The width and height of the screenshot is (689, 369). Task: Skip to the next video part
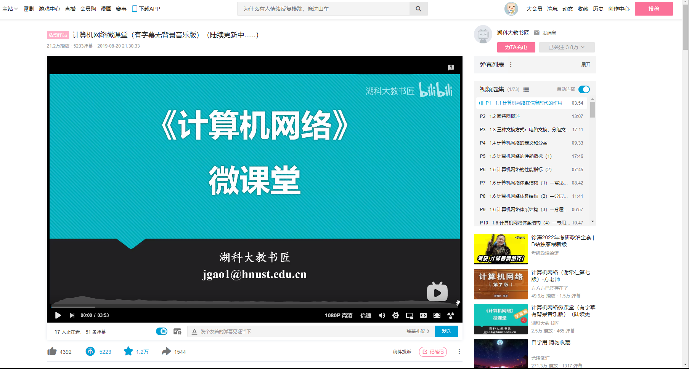pyautogui.click(x=72, y=315)
